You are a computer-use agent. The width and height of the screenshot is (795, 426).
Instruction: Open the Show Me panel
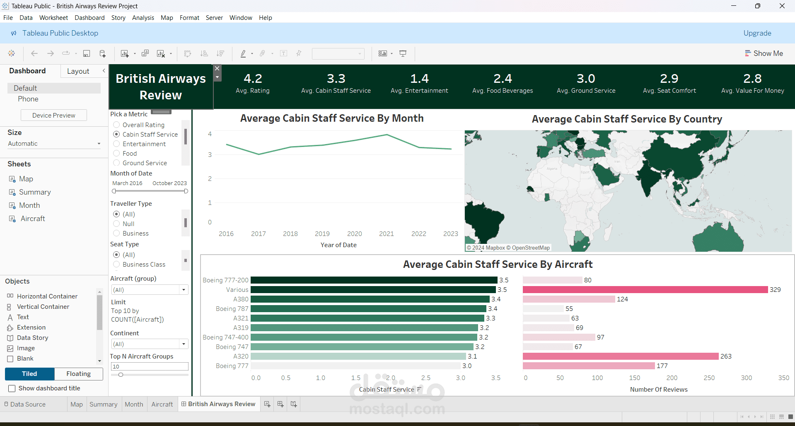click(x=764, y=53)
